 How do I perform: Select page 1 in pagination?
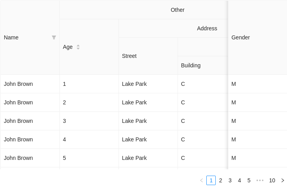211,180
